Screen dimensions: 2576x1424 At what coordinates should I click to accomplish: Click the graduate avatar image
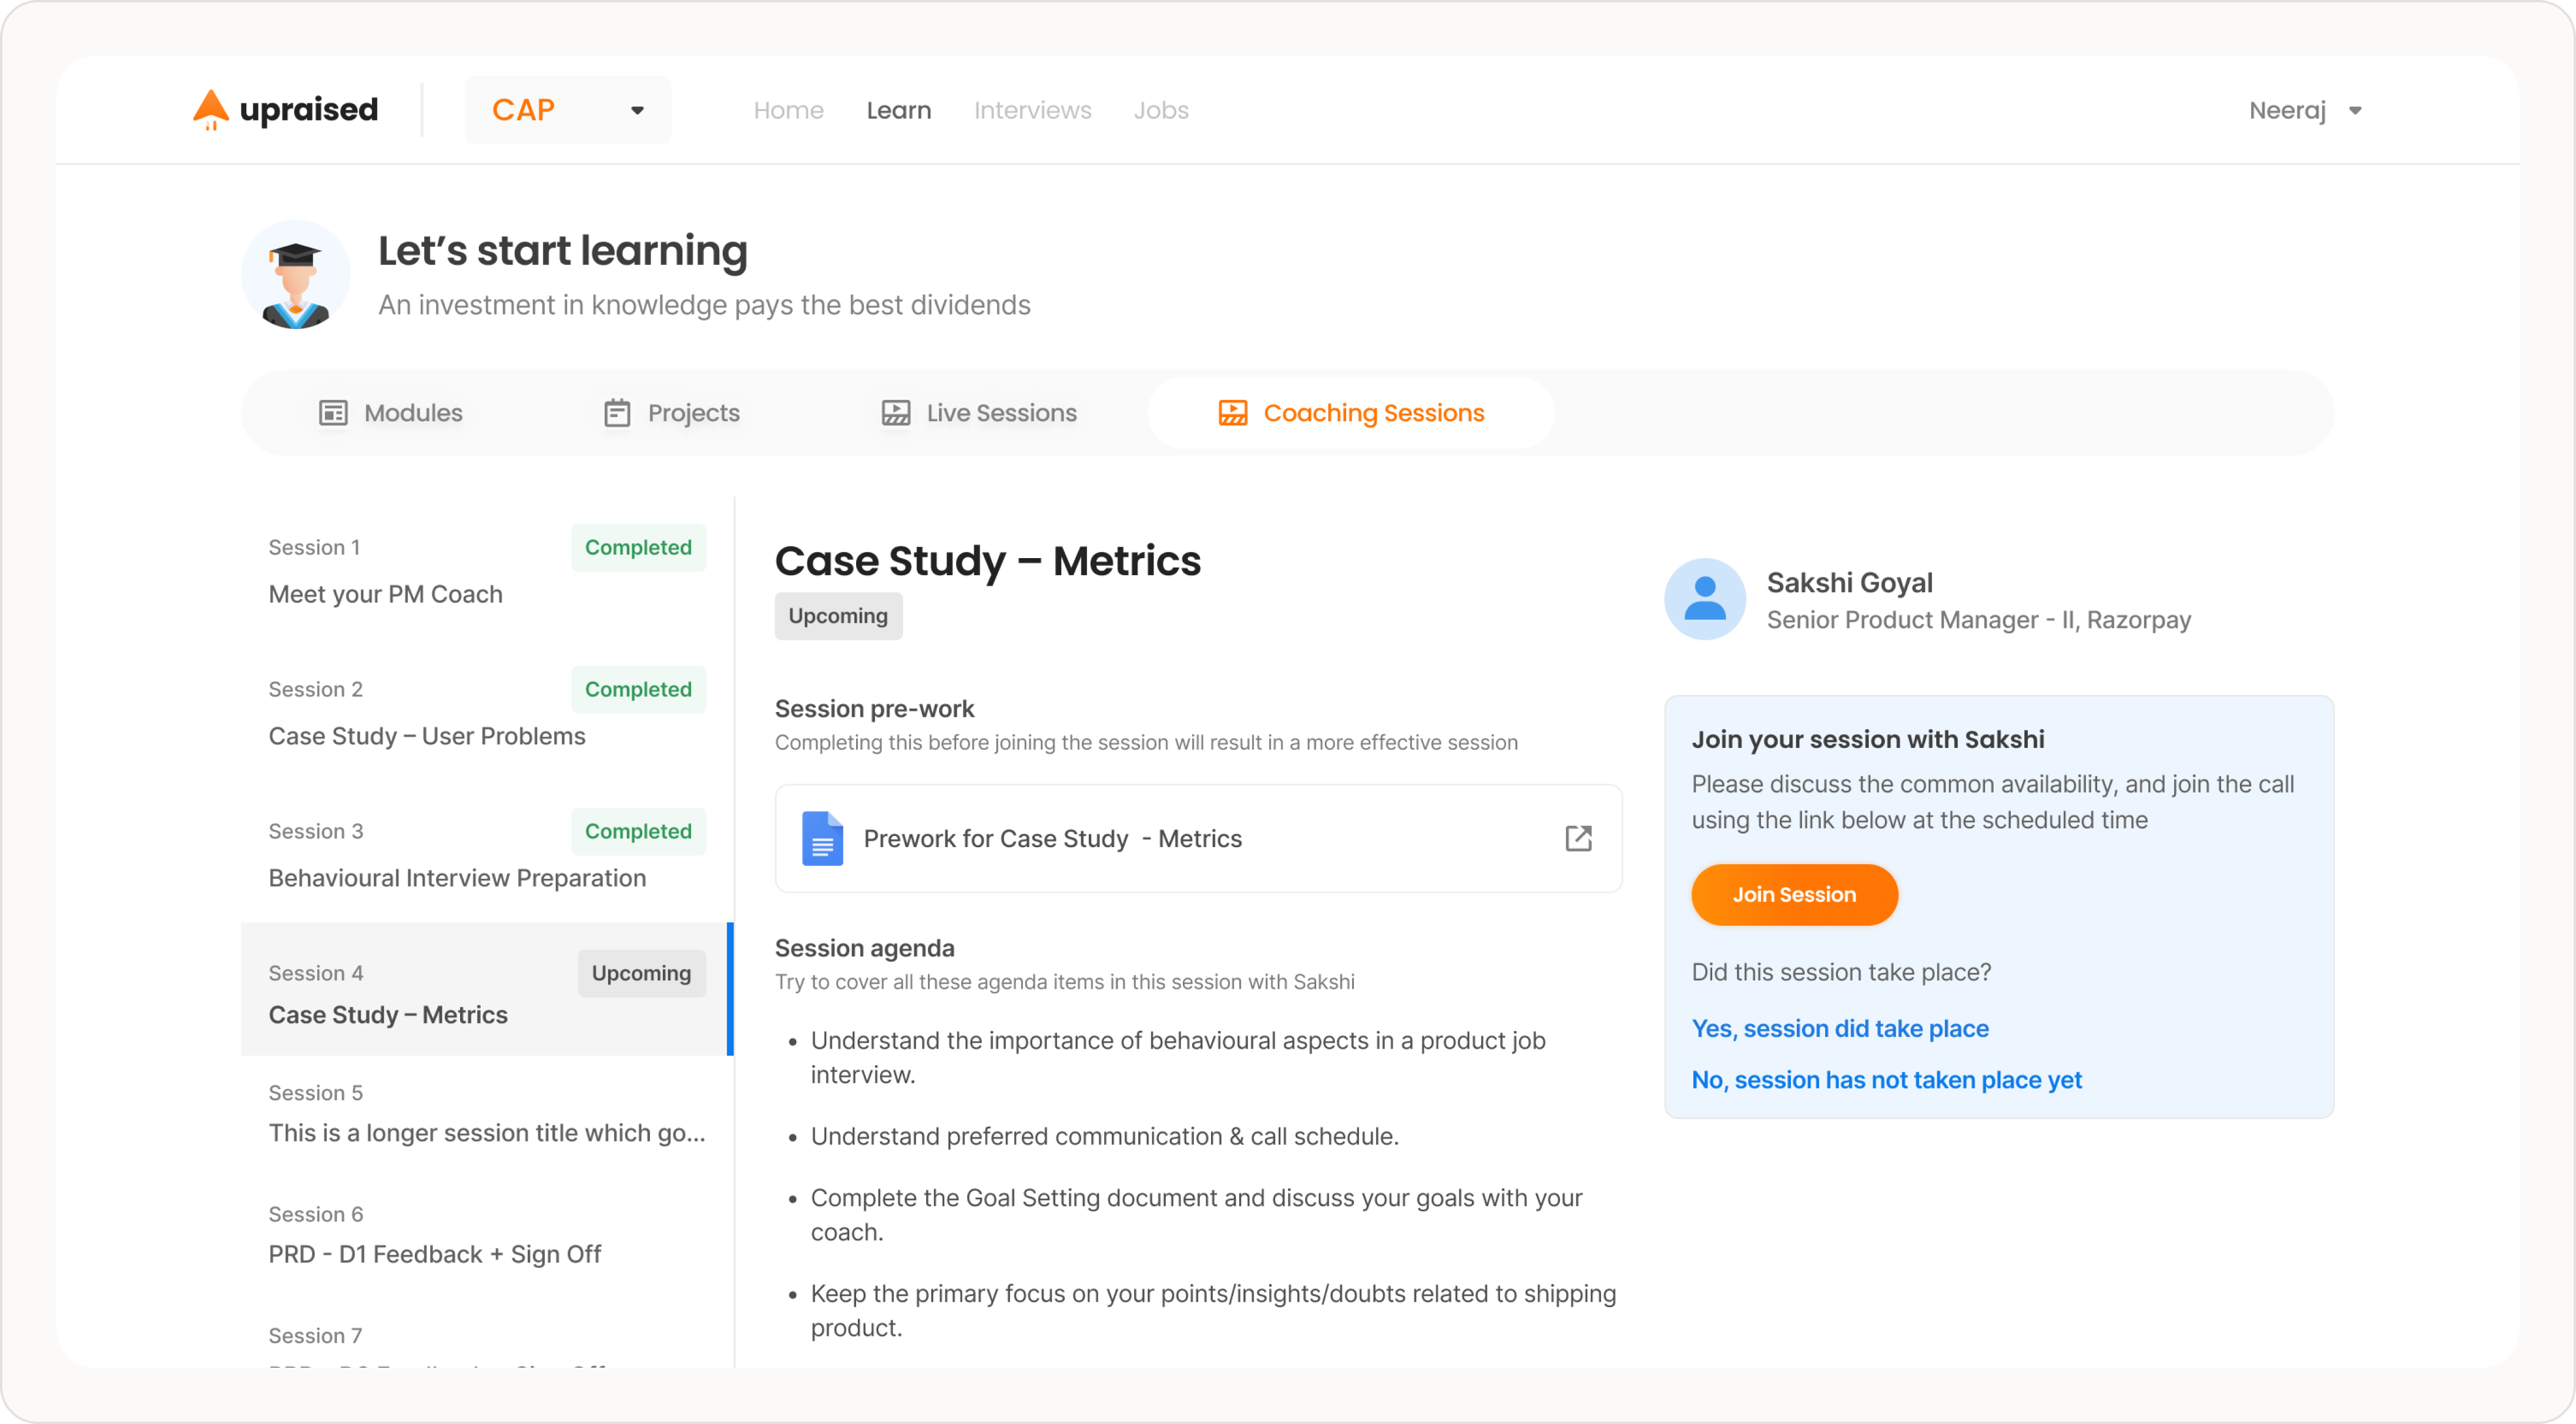pyautogui.click(x=296, y=275)
